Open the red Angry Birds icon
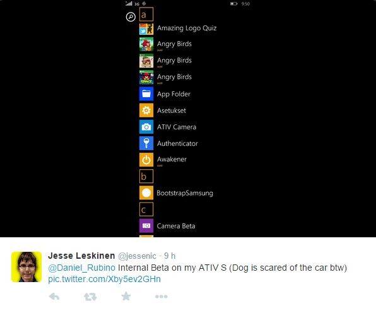The height and width of the screenshot is (313, 376). point(146,44)
